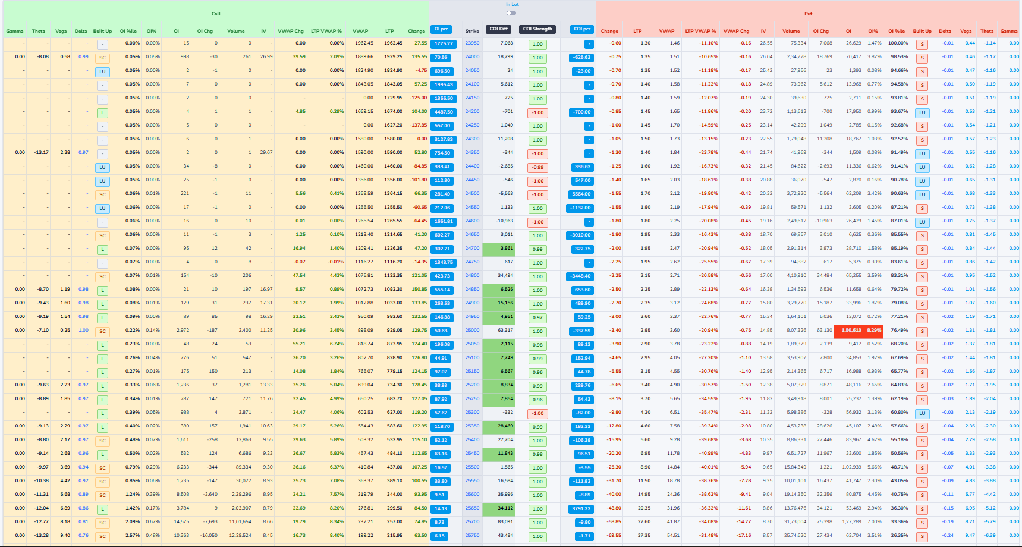Select the LU call built-up badge at strike 24050
This screenshot has width=1022, height=547.
(x=102, y=71)
